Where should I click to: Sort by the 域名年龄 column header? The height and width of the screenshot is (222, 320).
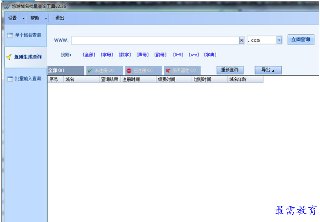click(x=245, y=79)
